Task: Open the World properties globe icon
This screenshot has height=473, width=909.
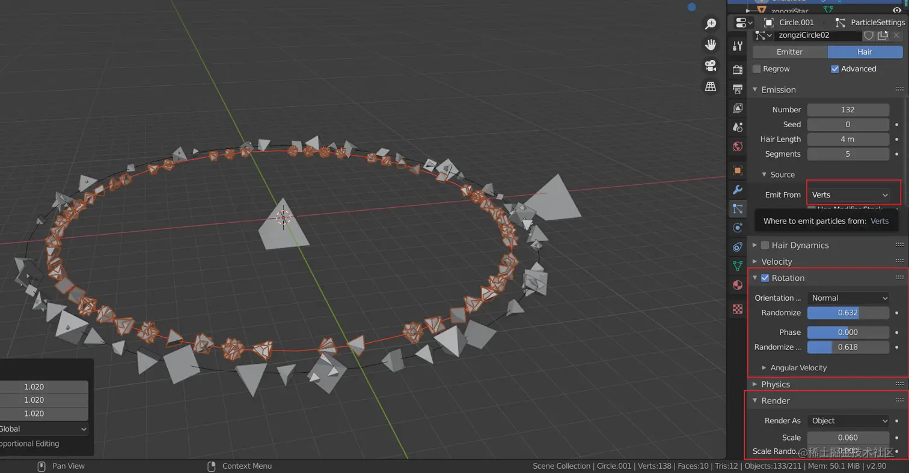Action: pyautogui.click(x=738, y=146)
